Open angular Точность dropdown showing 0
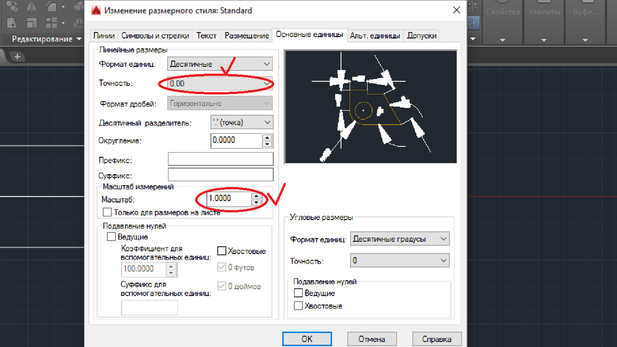Viewport: 617px width, 347px height. pyautogui.click(x=400, y=261)
